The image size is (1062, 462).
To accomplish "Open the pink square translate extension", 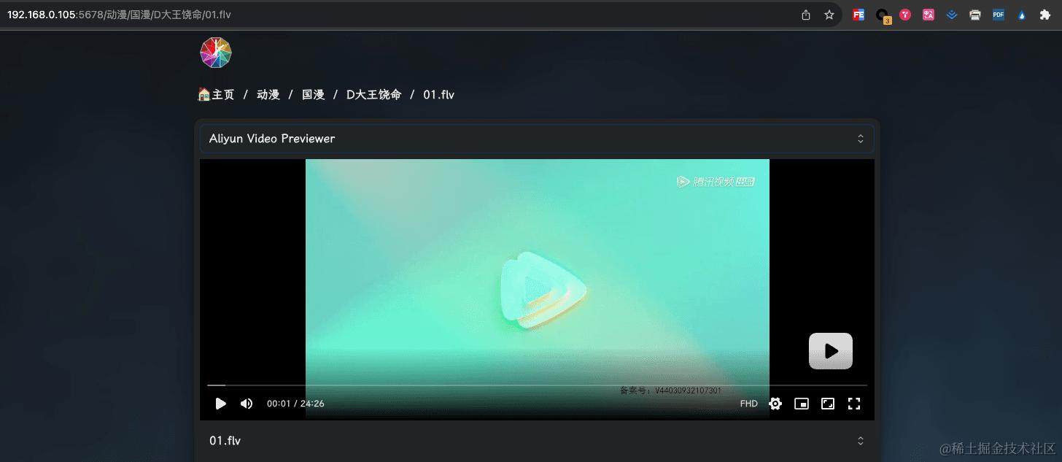I will pyautogui.click(x=929, y=15).
